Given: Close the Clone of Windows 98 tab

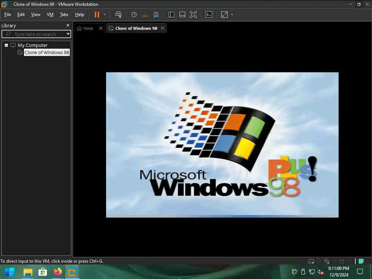Looking at the screenshot, I should pyautogui.click(x=162, y=28).
